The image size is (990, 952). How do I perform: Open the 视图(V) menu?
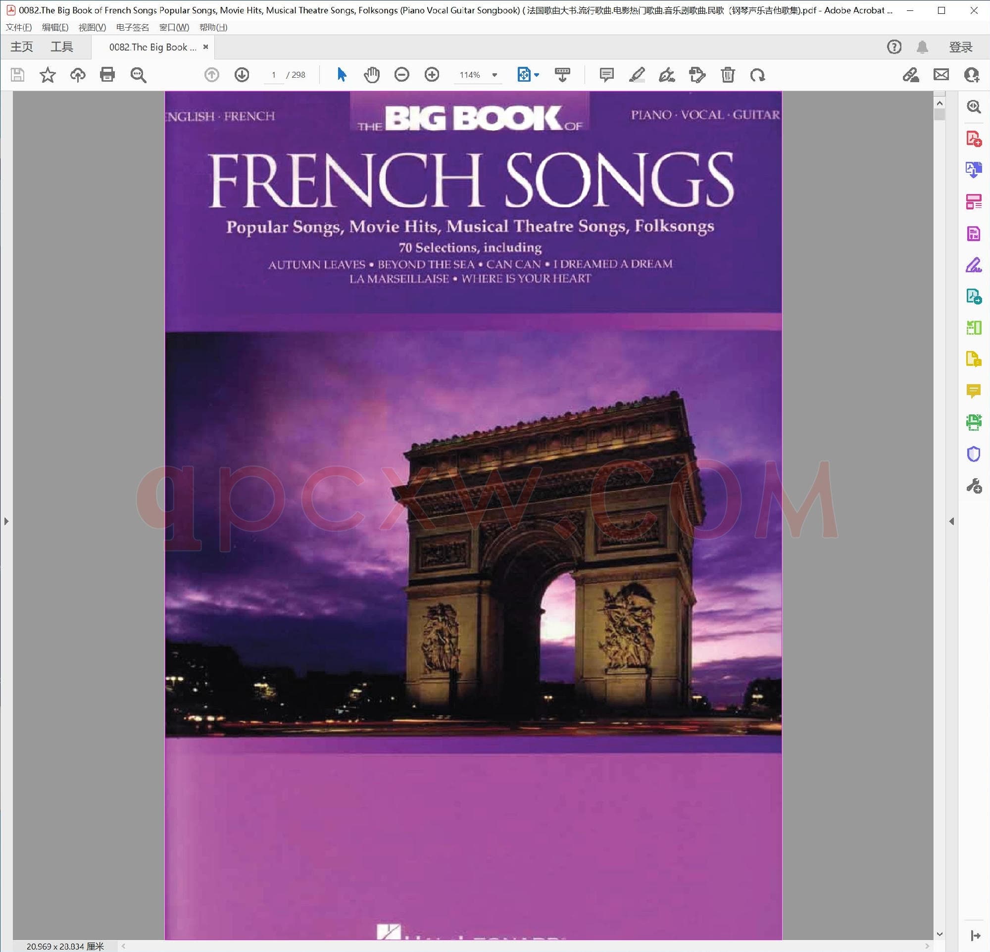pyautogui.click(x=92, y=27)
